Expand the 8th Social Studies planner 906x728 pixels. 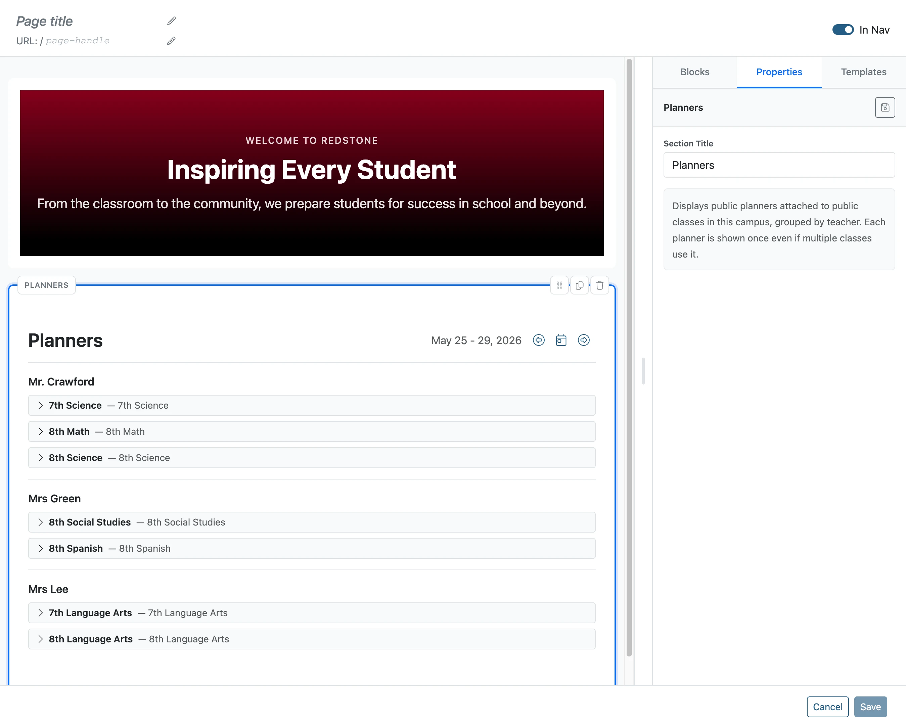coord(312,522)
